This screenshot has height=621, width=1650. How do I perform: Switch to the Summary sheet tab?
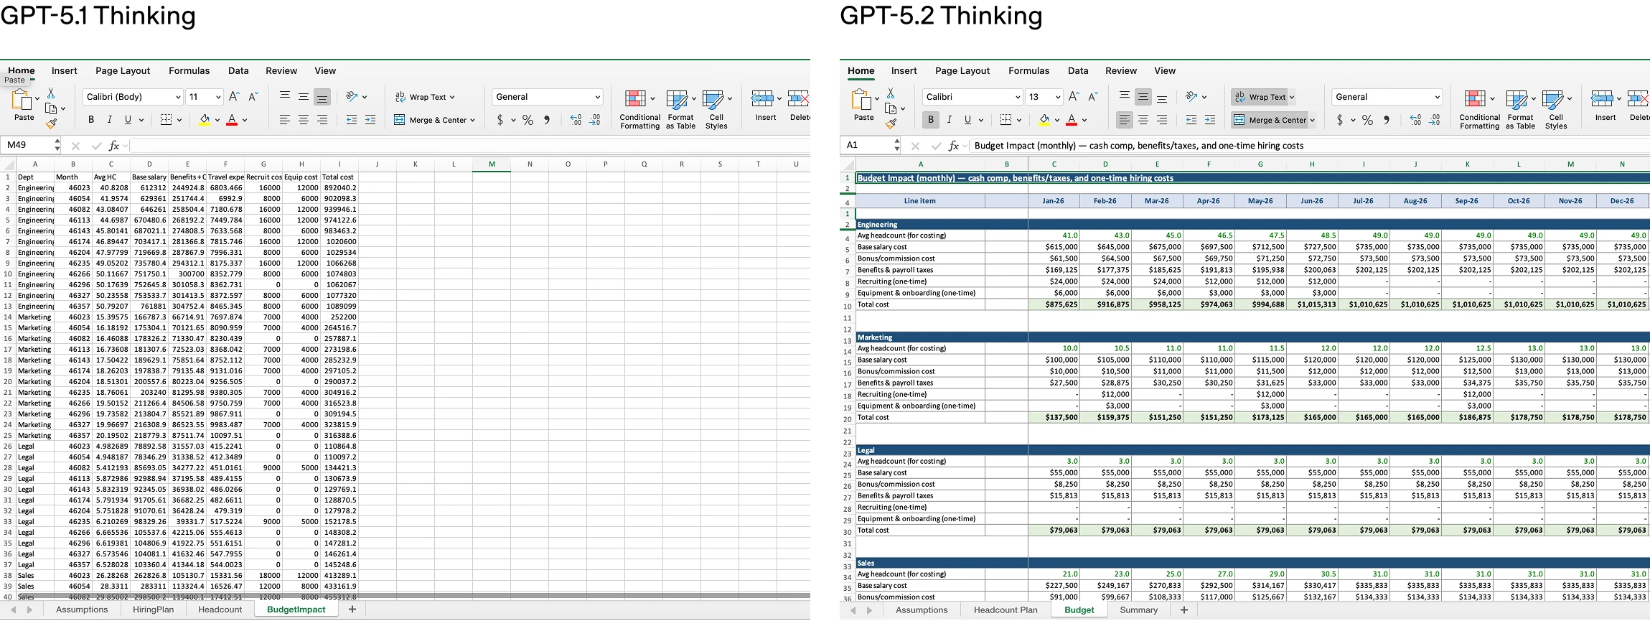[1138, 610]
